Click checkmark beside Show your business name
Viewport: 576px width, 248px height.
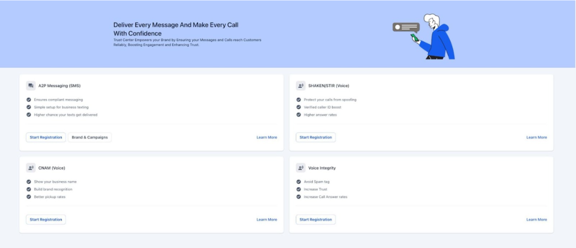29,182
